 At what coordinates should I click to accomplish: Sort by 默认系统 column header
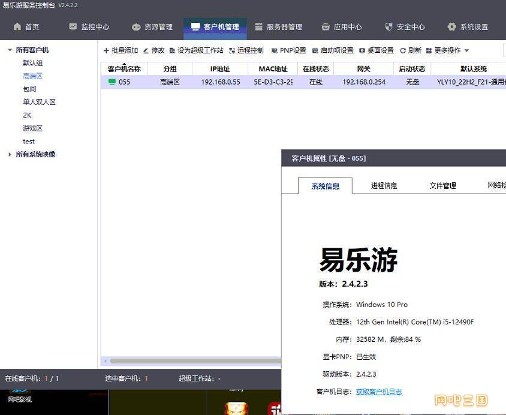point(474,69)
